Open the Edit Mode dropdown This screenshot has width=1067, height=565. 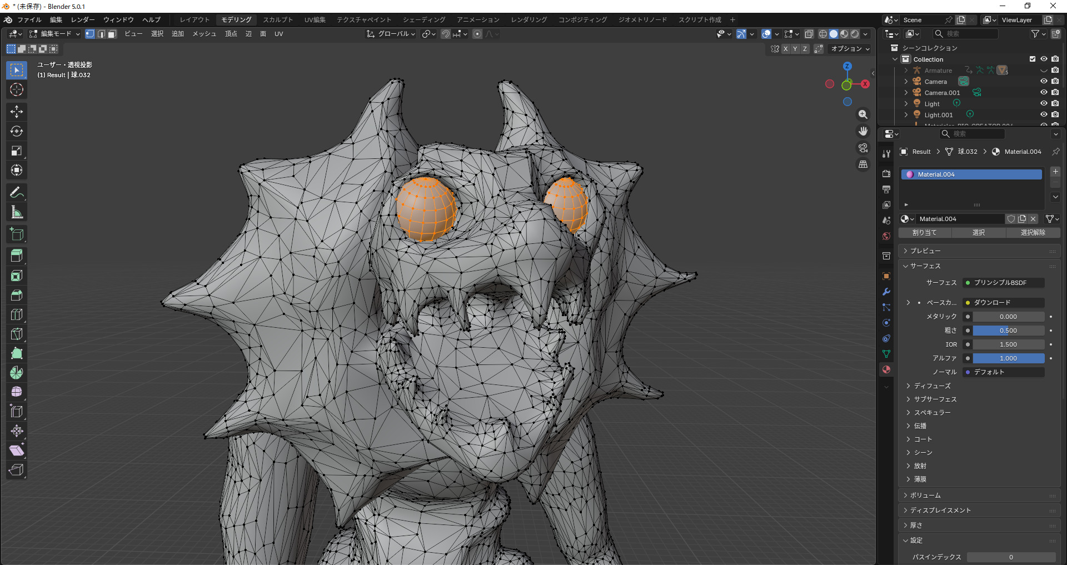(x=55, y=34)
